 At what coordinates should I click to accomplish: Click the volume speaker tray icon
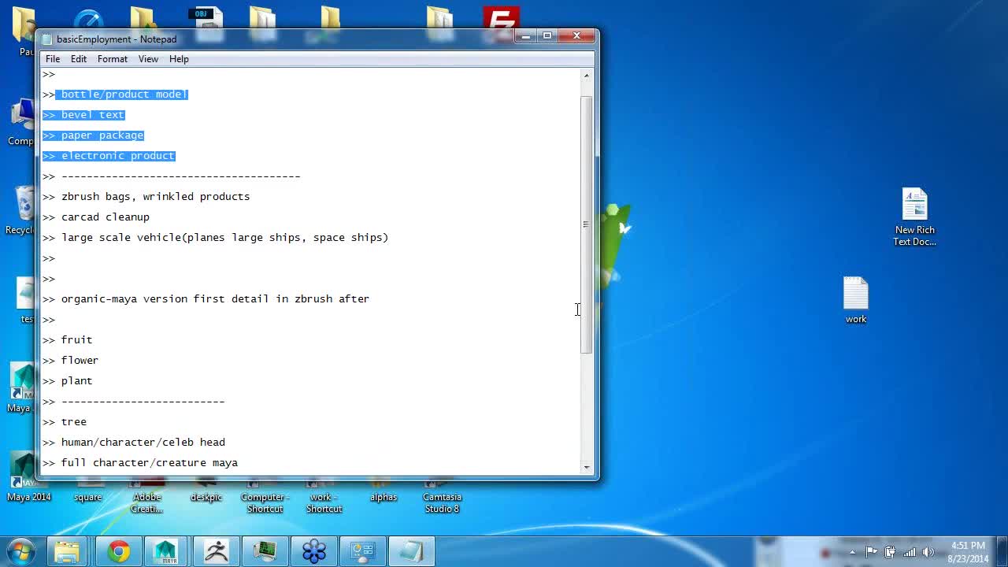click(928, 552)
